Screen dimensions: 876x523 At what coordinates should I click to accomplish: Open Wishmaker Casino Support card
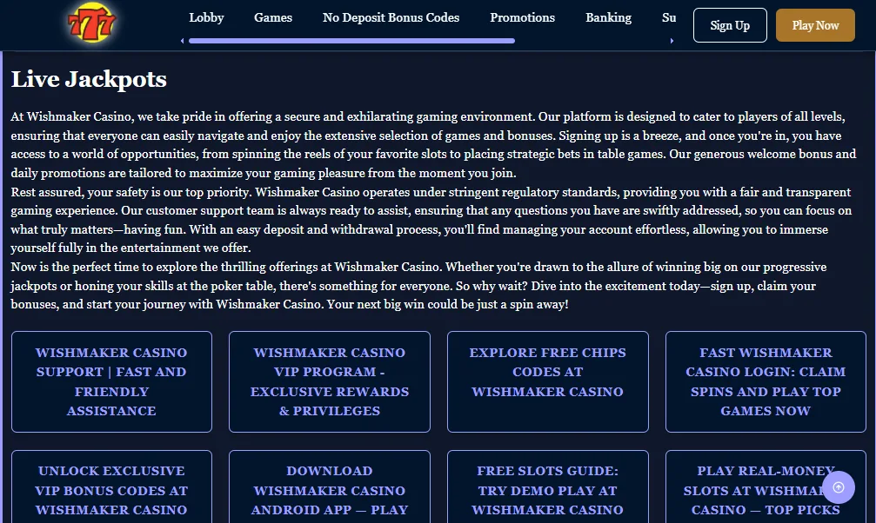pos(111,381)
